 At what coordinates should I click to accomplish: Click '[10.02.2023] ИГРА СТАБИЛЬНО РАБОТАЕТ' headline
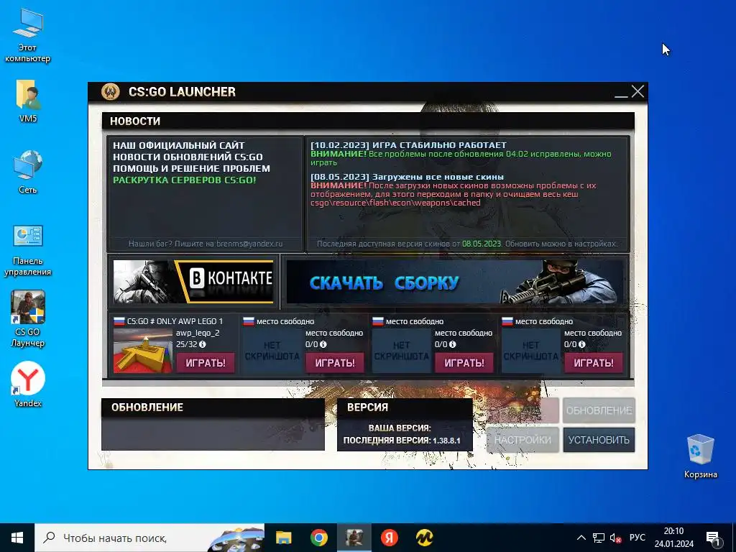[x=408, y=145]
